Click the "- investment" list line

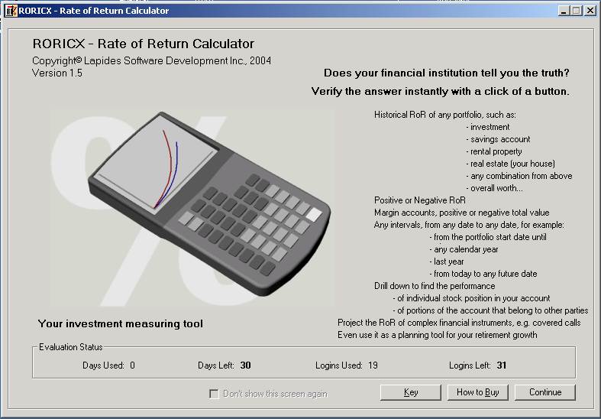click(x=488, y=127)
